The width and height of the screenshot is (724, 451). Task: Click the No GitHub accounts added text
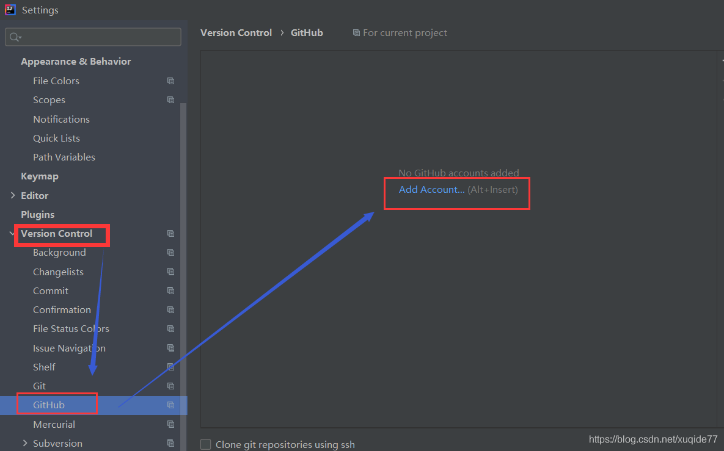click(458, 173)
